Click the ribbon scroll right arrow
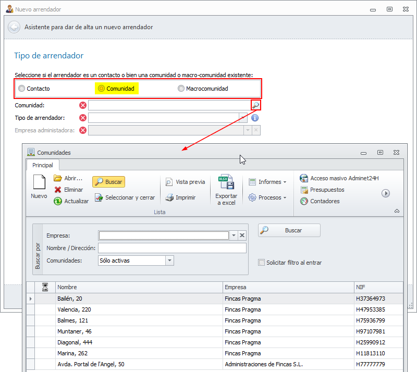Screen dimensions: 417x372 tap(386, 193)
